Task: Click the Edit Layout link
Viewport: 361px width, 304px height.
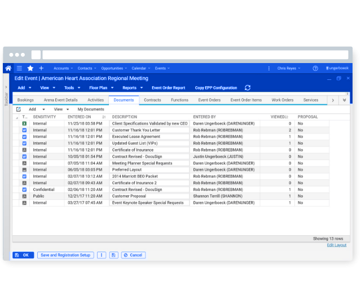Action: (x=337, y=245)
